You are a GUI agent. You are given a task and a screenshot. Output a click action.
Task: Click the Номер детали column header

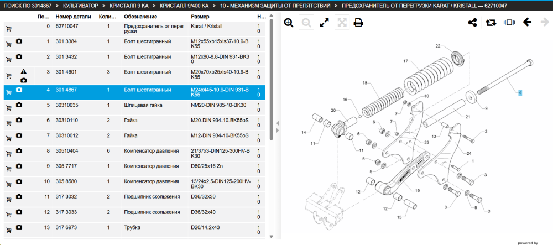[x=73, y=17]
